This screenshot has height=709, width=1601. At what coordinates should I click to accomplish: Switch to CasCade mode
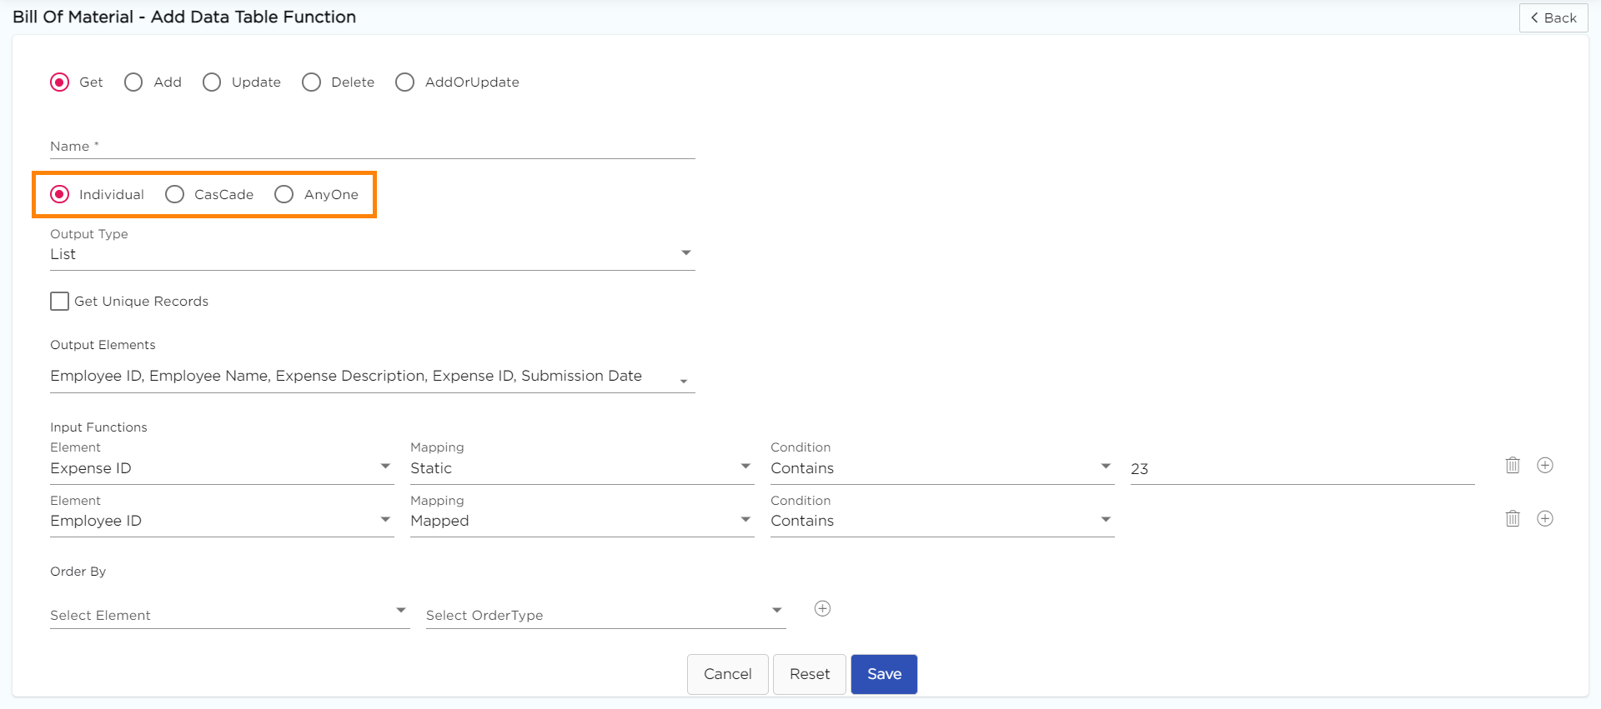[x=174, y=195]
